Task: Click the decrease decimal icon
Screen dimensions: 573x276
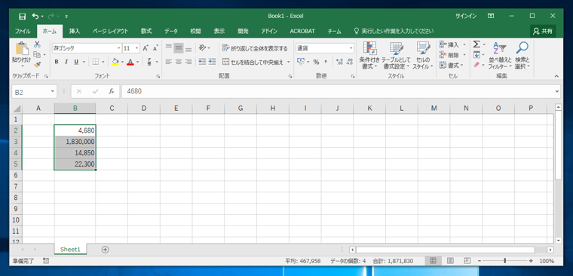Action: tap(349, 62)
